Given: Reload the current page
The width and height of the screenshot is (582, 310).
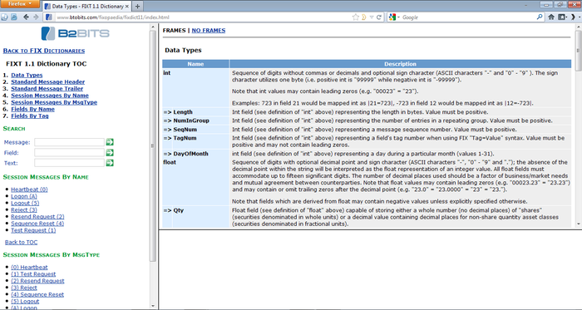Looking at the screenshot, I should 379,17.
